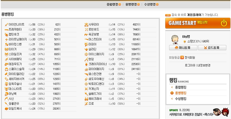Open the 길드홈피 button
The height and width of the screenshot is (119, 231).
(212, 48)
